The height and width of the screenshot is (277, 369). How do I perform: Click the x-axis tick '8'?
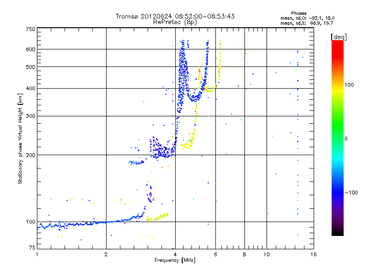click(244, 254)
